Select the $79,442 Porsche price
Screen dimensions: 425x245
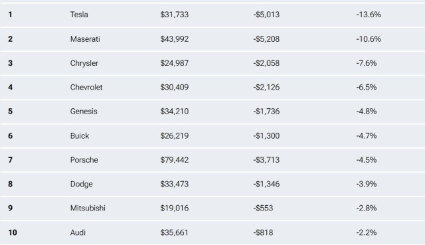pyautogui.click(x=174, y=160)
